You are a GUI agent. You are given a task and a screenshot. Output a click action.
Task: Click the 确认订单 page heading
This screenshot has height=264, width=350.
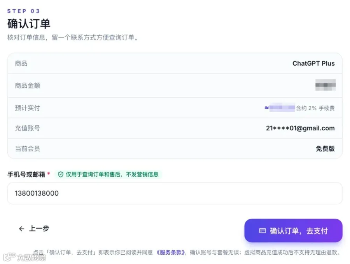coord(29,24)
